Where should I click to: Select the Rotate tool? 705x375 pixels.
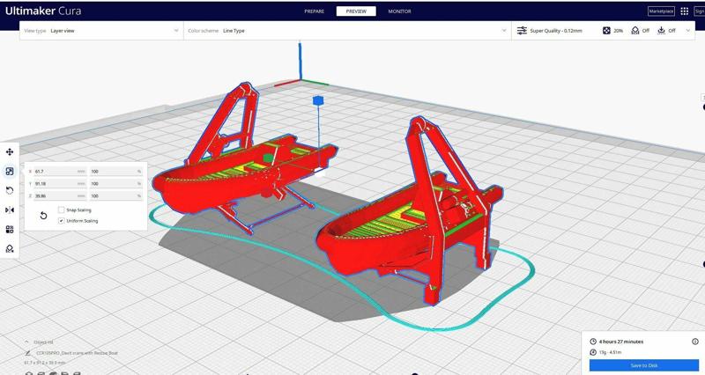pos(10,190)
